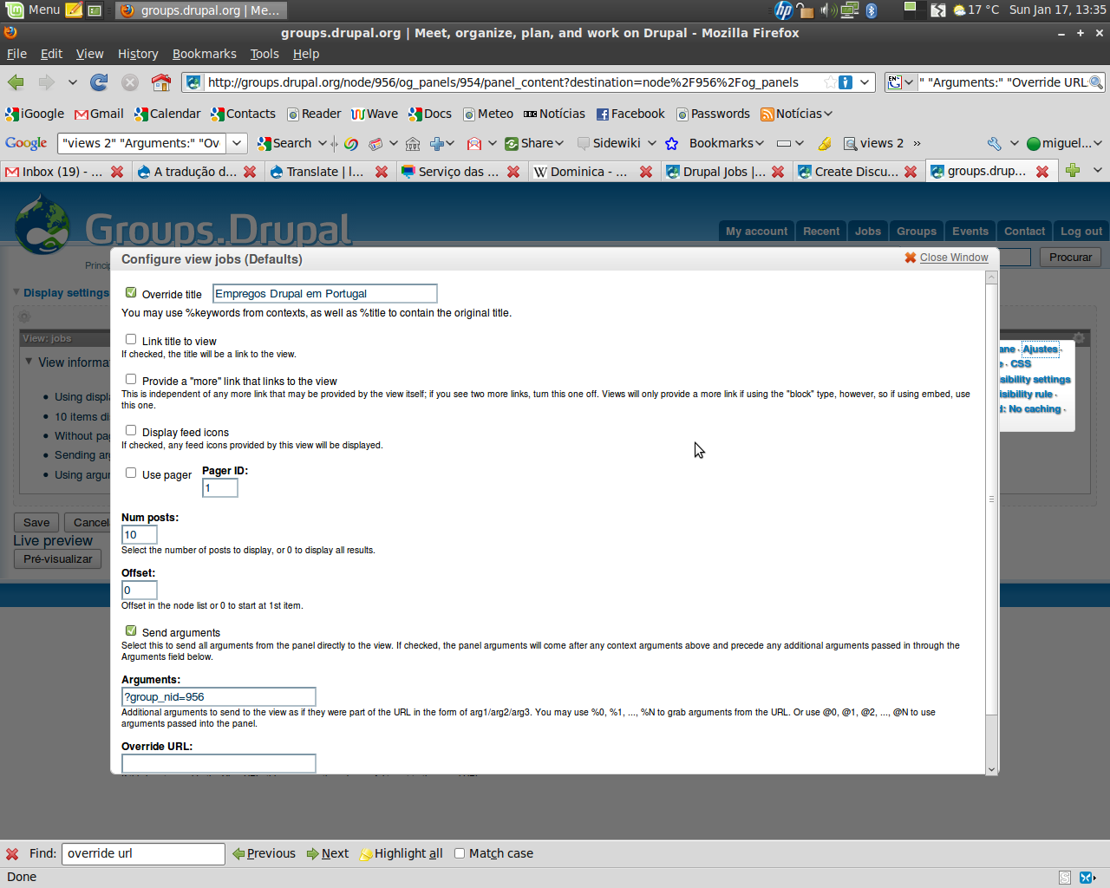Open the Gmail bookmark
1110x888 pixels.
tap(99, 114)
